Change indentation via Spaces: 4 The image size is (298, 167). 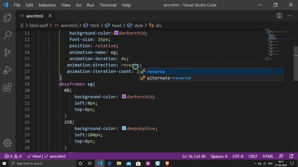(x=219, y=156)
